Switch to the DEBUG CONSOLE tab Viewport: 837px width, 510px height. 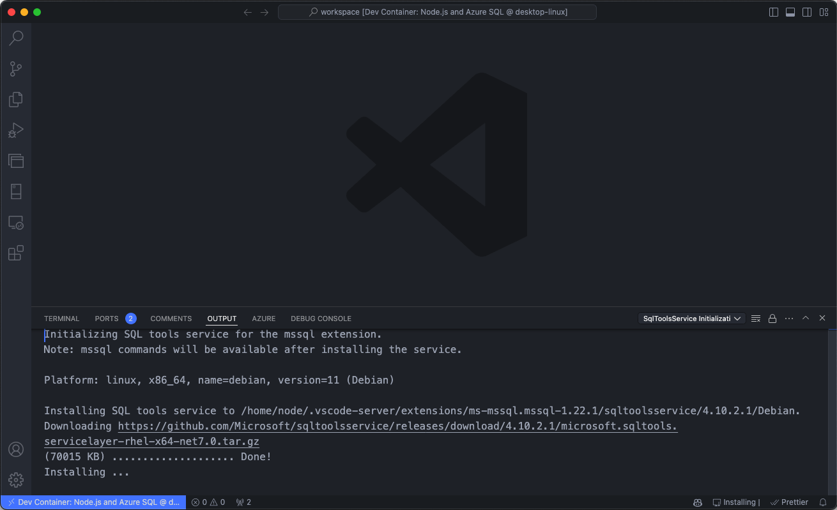(321, 318)
